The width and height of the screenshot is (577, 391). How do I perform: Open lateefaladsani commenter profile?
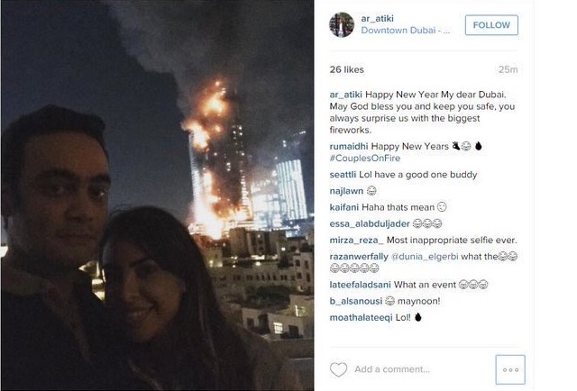click(x=360, y=285)
